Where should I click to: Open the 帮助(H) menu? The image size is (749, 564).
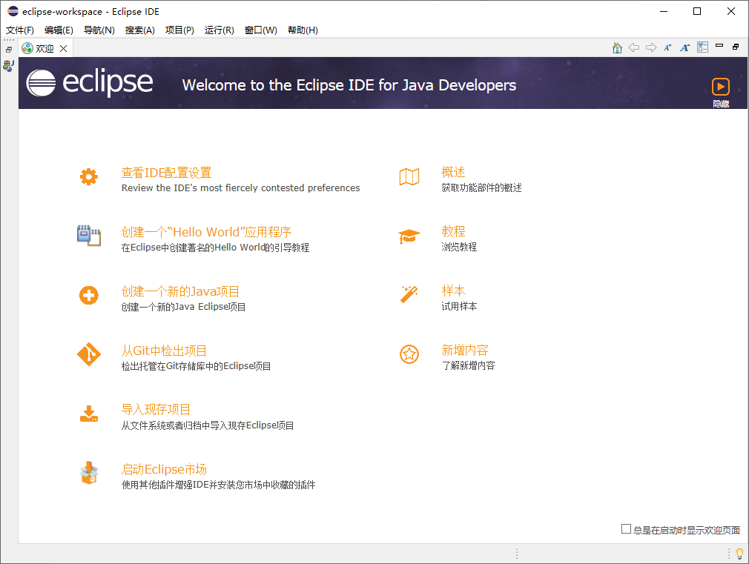[x=303, y=30]
